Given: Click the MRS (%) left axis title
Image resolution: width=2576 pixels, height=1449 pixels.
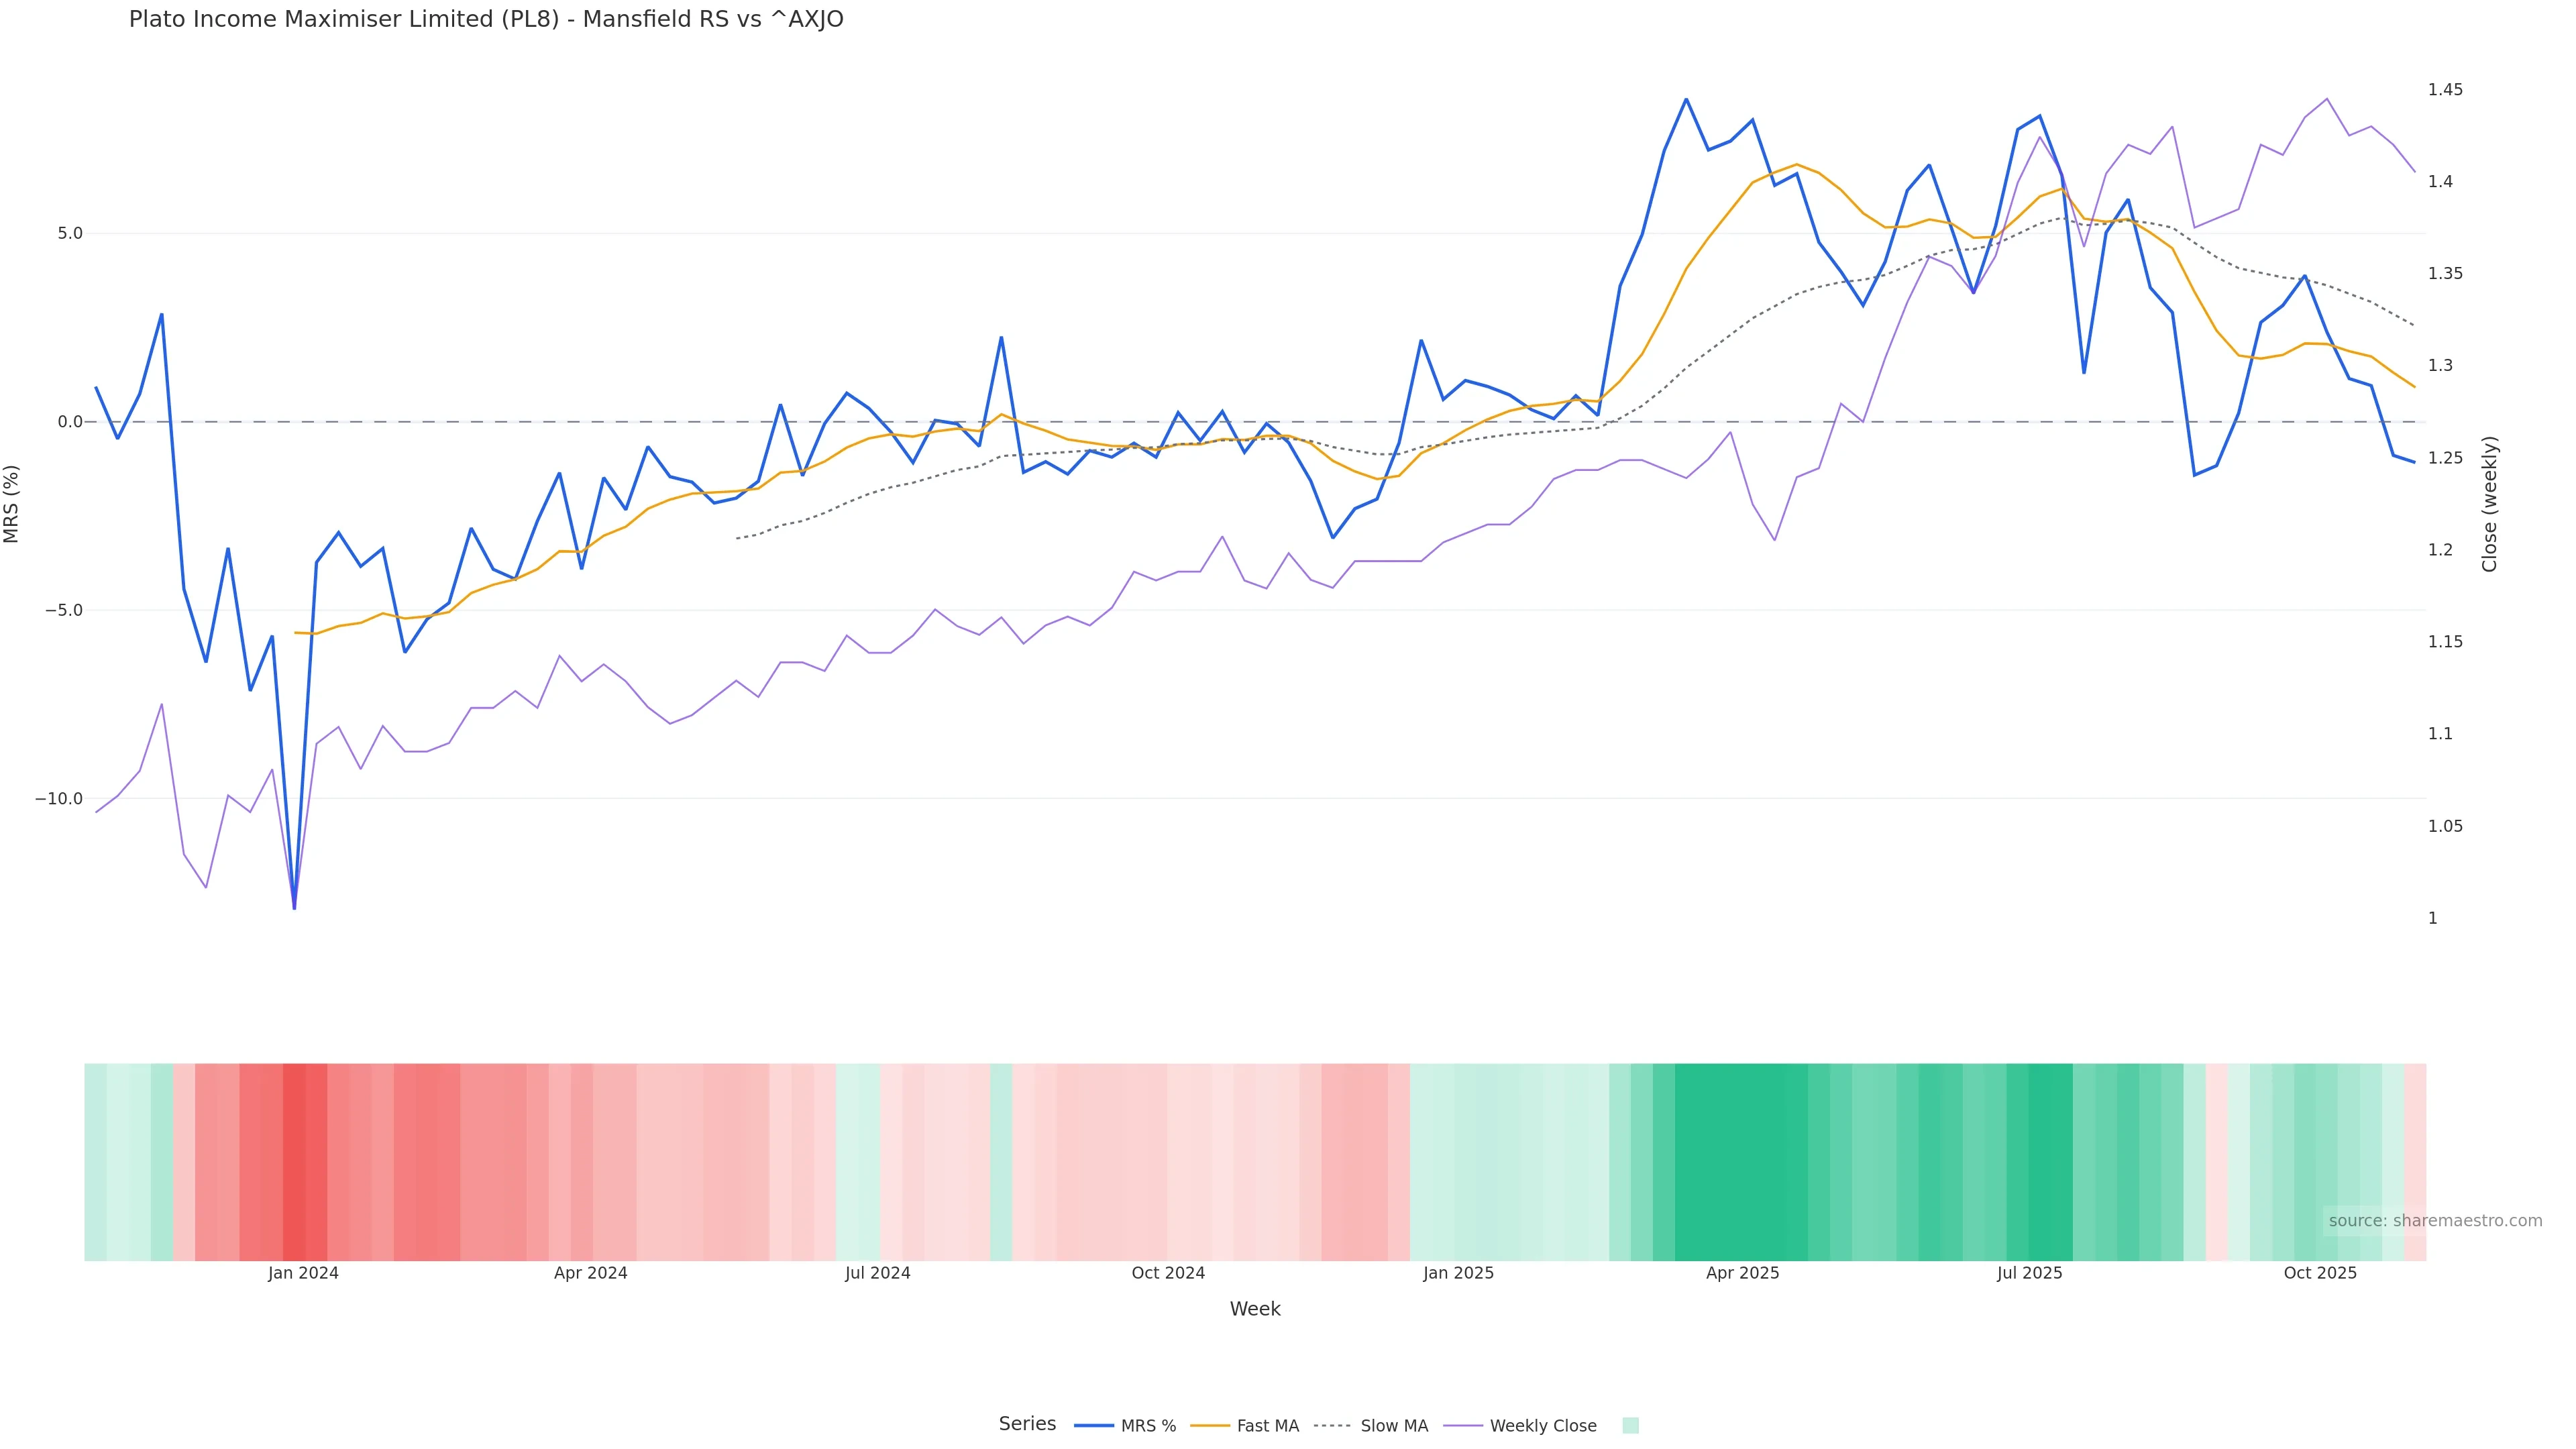Looking at the screenshot, I should (12, 504).
